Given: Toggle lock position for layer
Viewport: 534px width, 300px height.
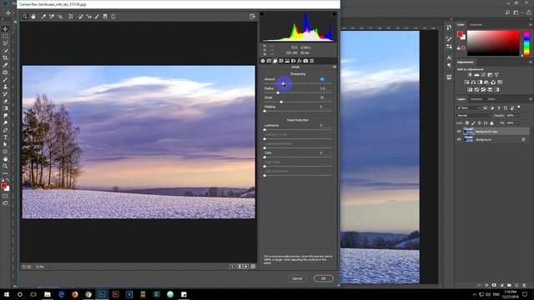Looking at the screenshot, I should click(x=479, y=123).
